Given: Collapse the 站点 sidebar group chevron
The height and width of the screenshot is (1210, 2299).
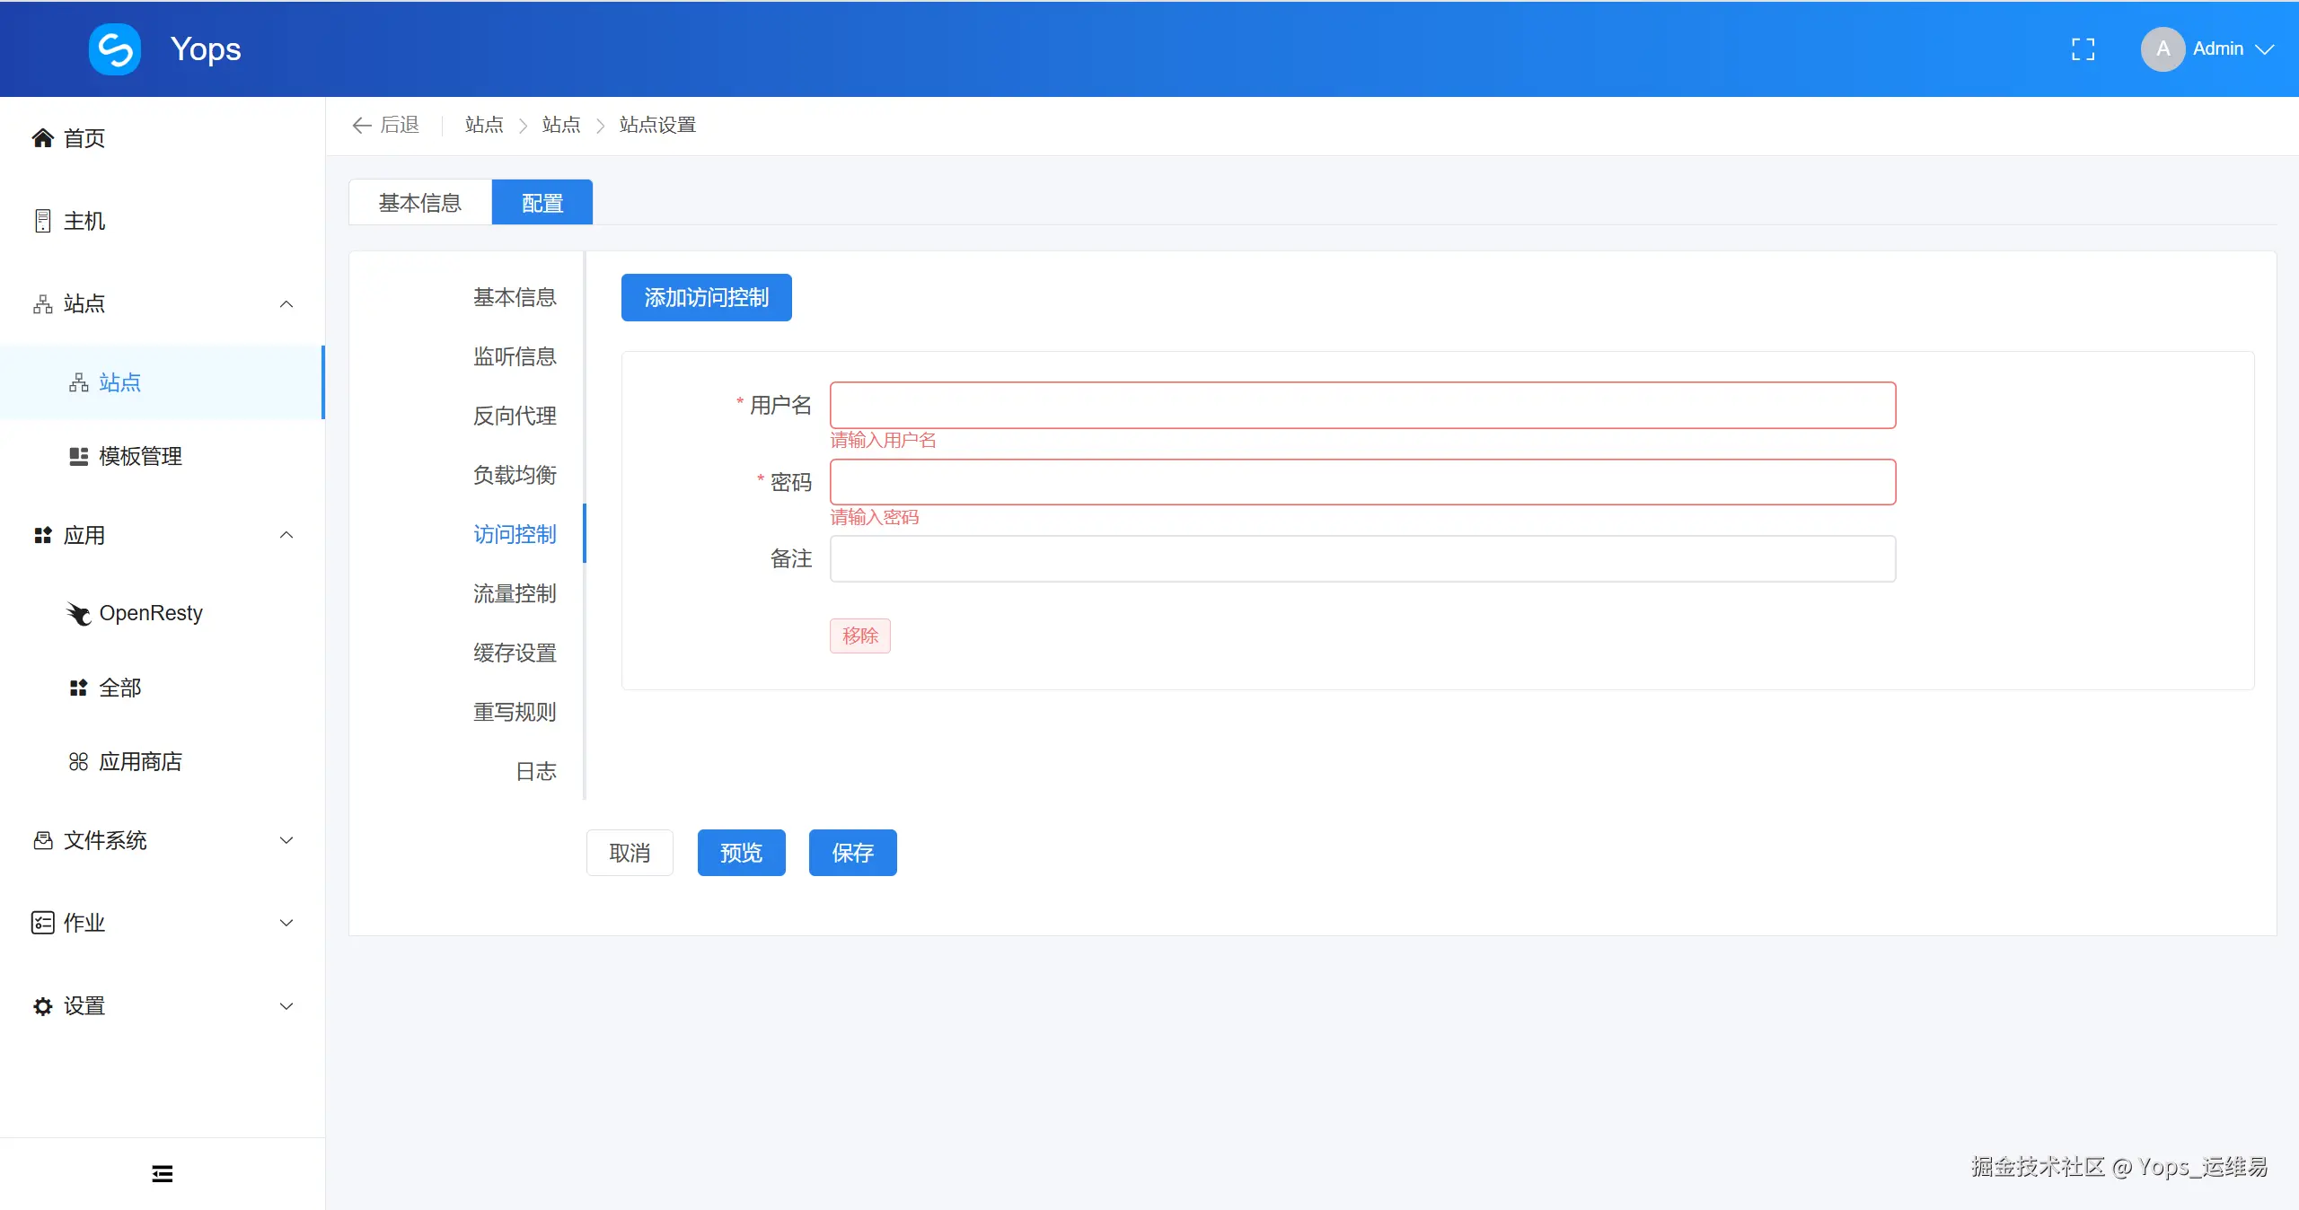Looking at the screenshot, I should point(286,304).
